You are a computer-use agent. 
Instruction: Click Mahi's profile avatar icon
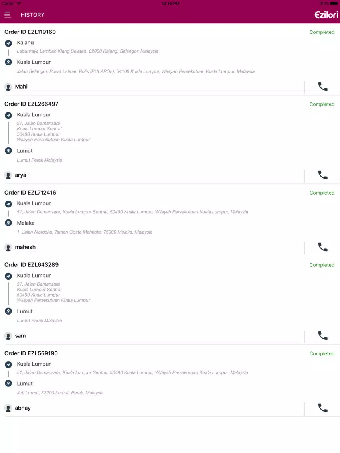pyautogui.click(x=8, y=87)
